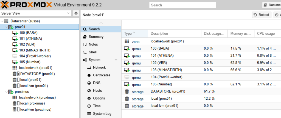This screenshot has width=281, height=118.
Task: Click the Time clock icon
Action: [89, 106]
